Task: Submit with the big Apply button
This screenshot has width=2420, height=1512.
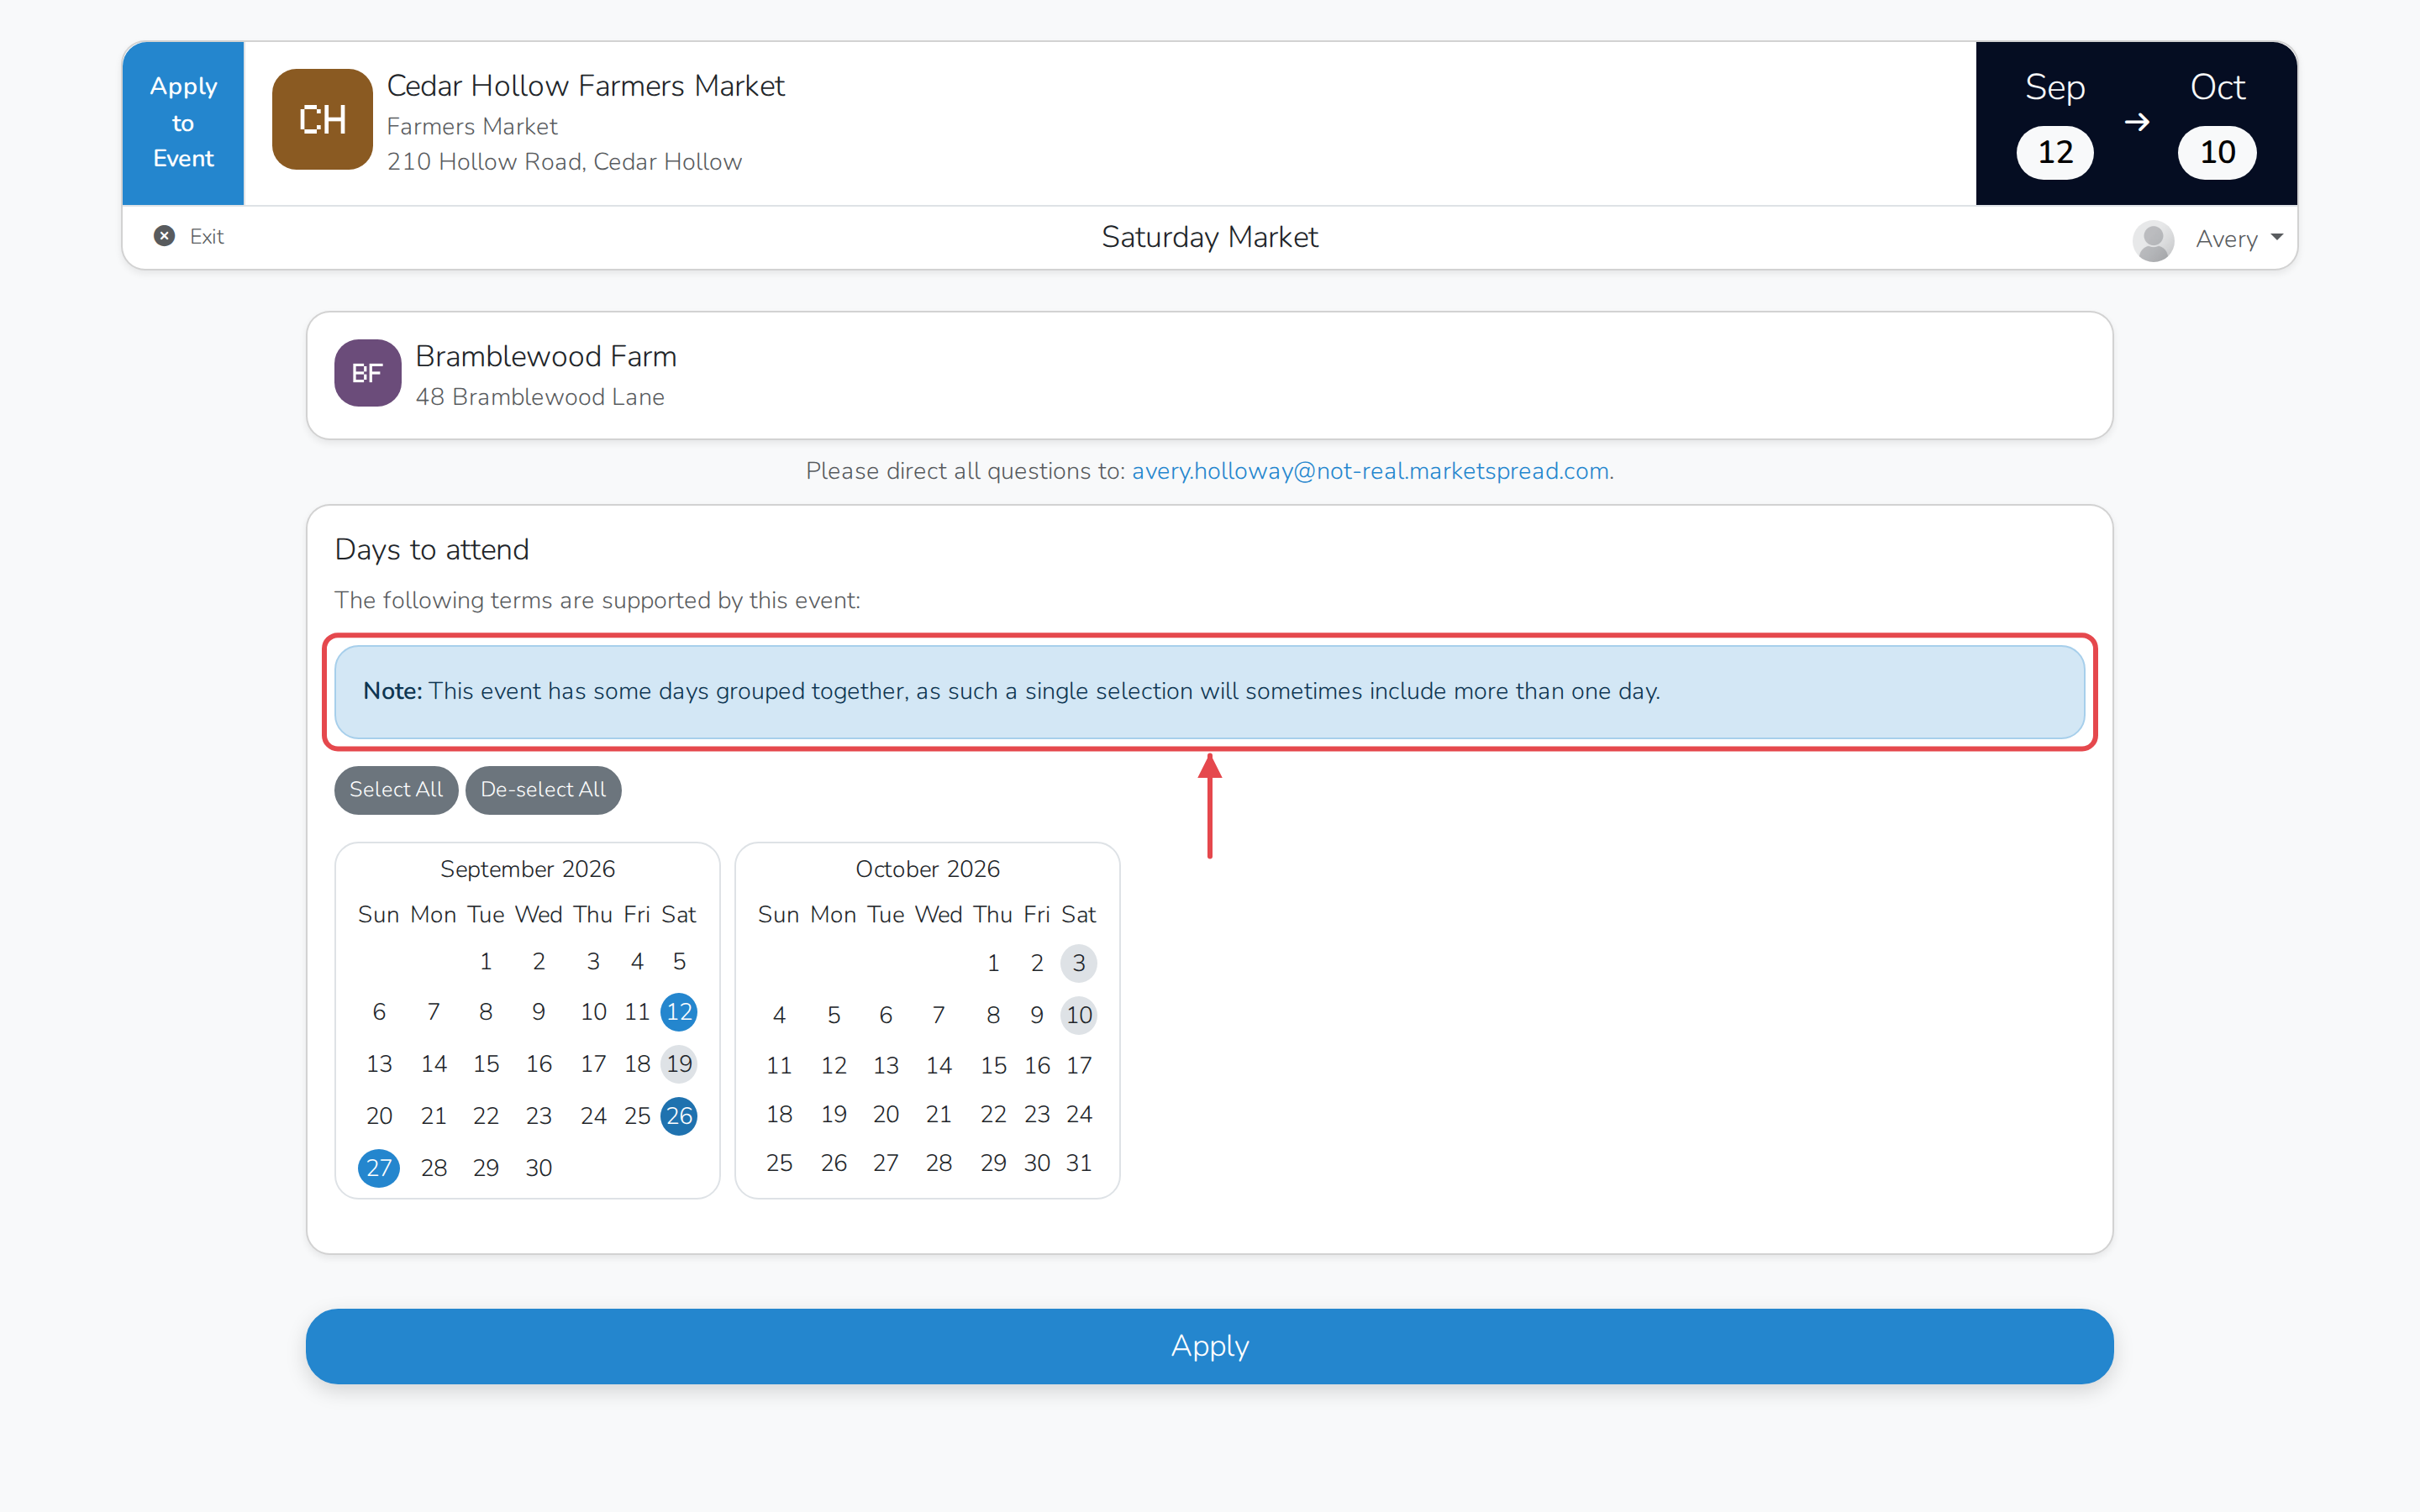Action: point(1209,1346)
